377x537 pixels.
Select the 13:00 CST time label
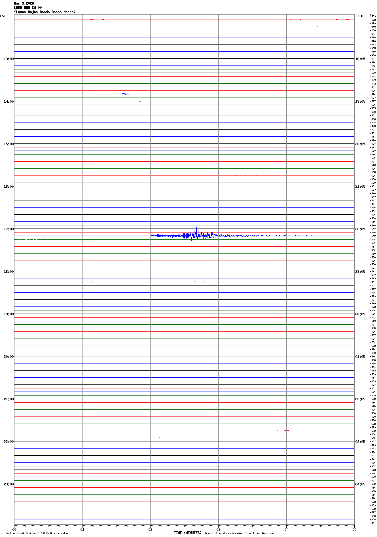click(9, 59)
